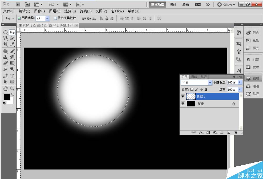Create a new layer icon
The width and height of the screenshot is (263, 179).
[x=229, y=133]
